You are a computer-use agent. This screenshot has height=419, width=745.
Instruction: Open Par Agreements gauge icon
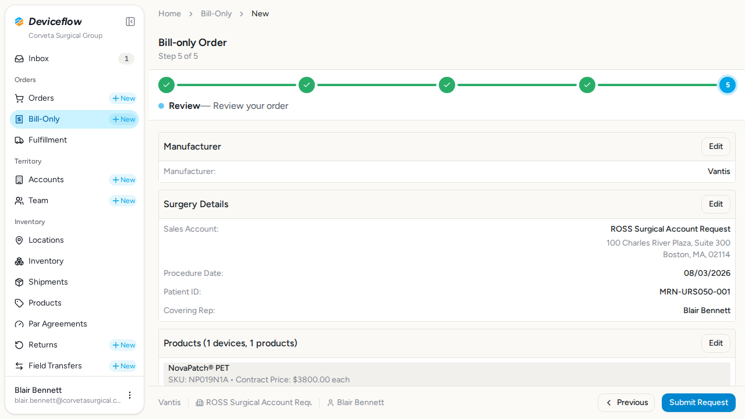pyautogui.click(x=19, y=324)
